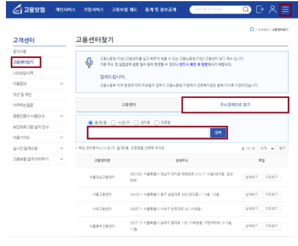This screenshot has height=246, width=298.
Task: Click the 서울강남고용센터 name cell
Action: click(102, 177)
